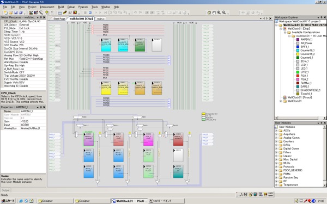Open the Program menu
Image resolution: width=327 pixels, height=204 pixels.
point(83,7)
